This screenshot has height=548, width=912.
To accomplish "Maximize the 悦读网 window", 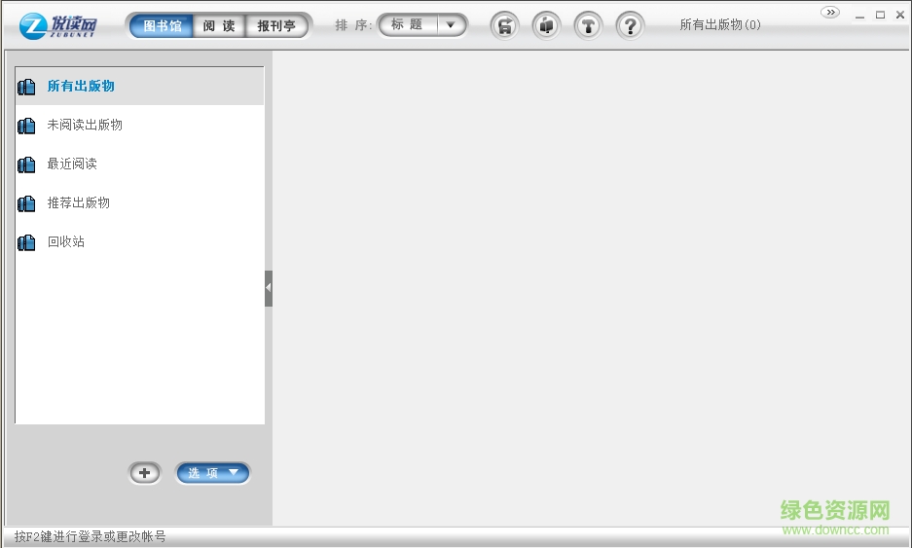I will [x=881, y=16].
